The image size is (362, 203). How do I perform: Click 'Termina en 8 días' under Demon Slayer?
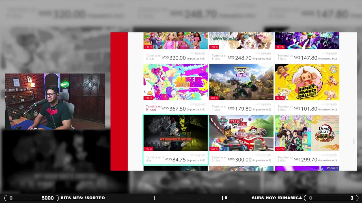[x=285, y=159]
